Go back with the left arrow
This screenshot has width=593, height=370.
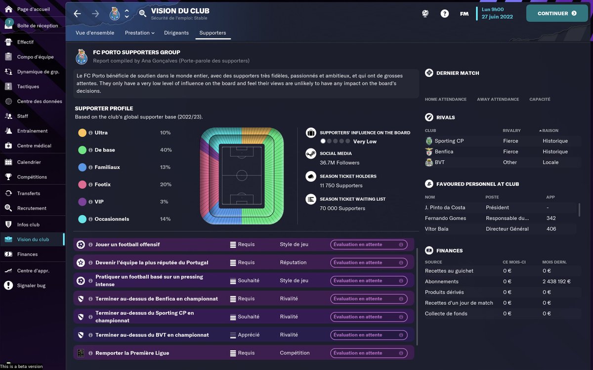pyautogui.click(x=77, y=13)
